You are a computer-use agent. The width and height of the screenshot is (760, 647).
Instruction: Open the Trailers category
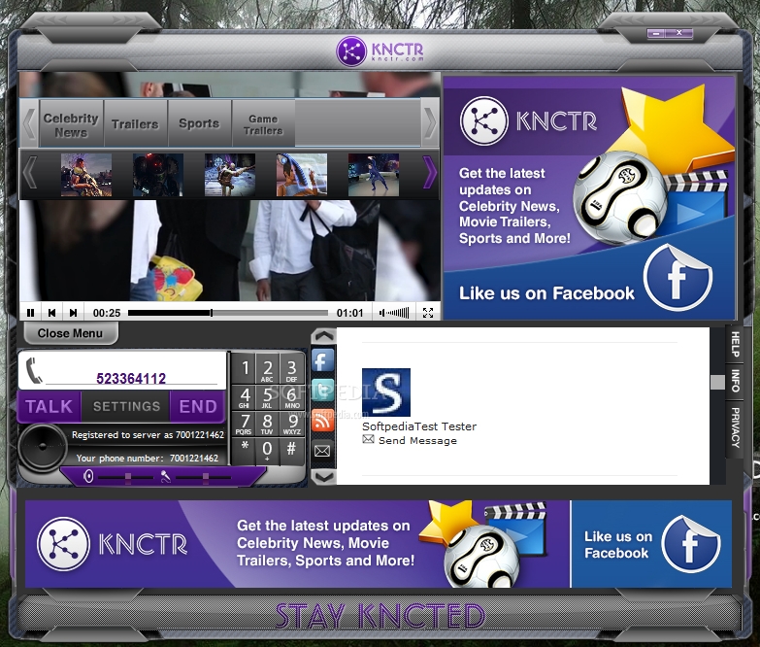[135, 124]
